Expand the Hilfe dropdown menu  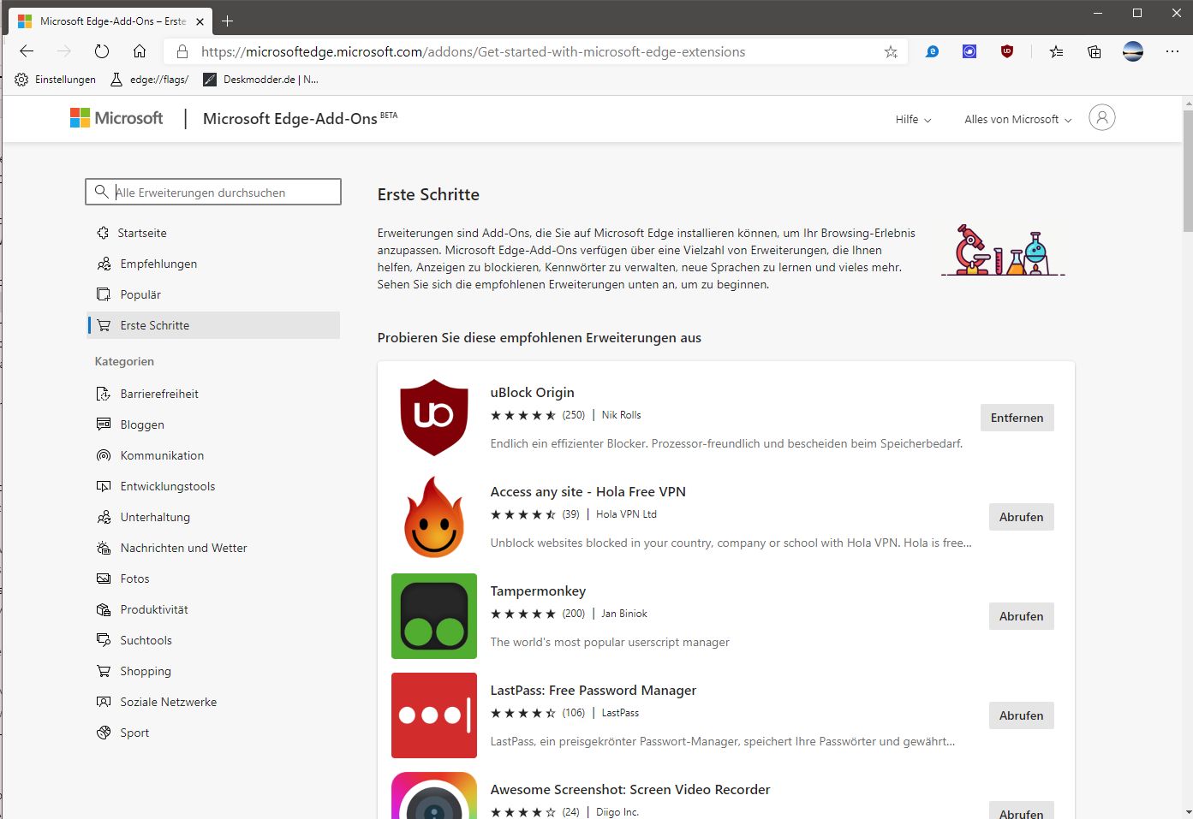[913, 119]
